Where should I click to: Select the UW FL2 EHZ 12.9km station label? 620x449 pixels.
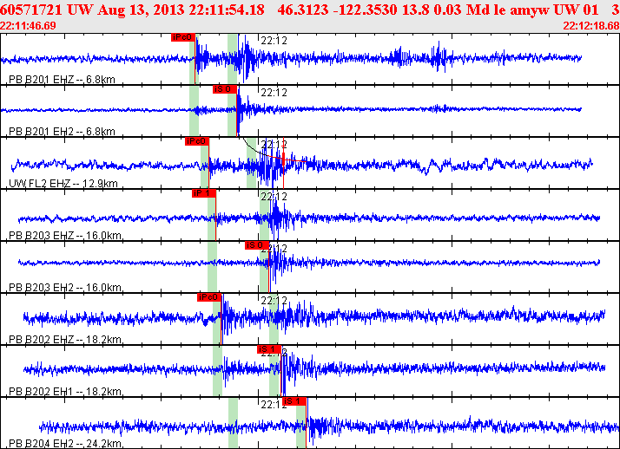click(63, 184)
